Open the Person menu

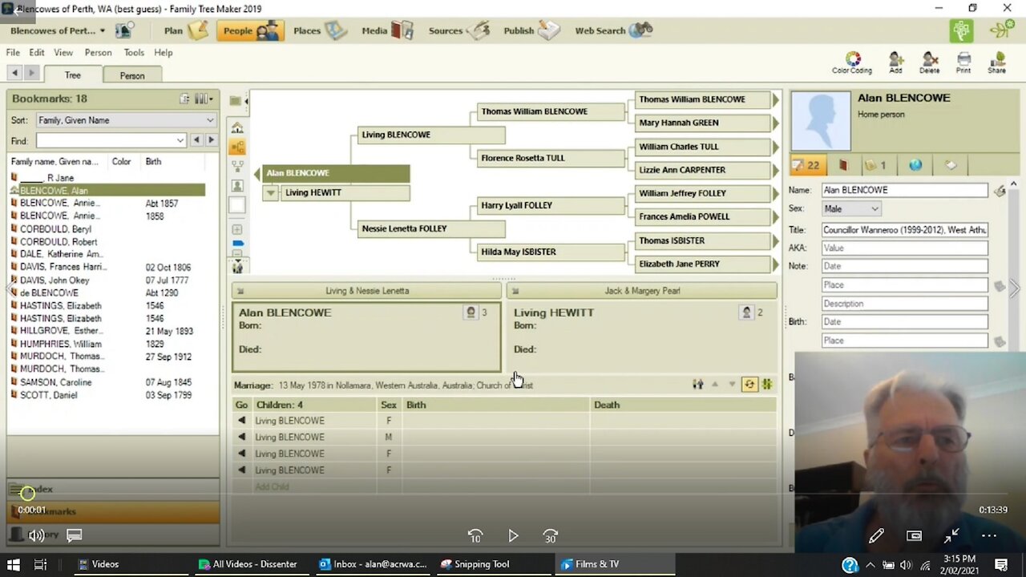click(x=99, y=52)
